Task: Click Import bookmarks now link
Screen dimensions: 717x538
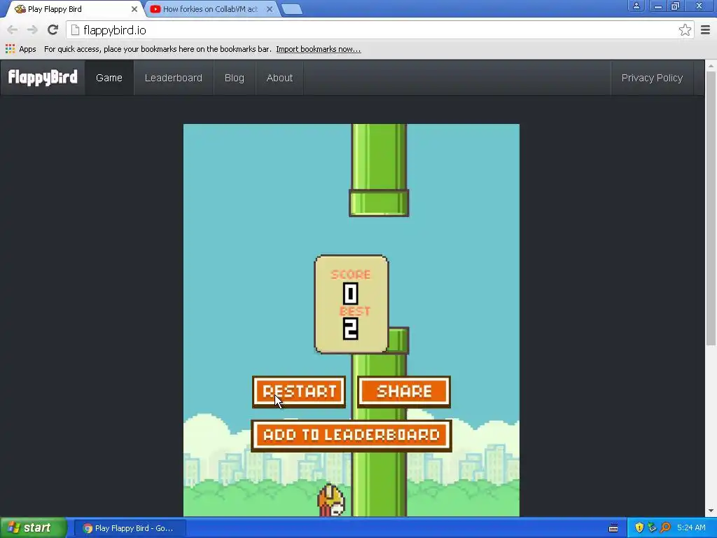Action: point(319,49)
